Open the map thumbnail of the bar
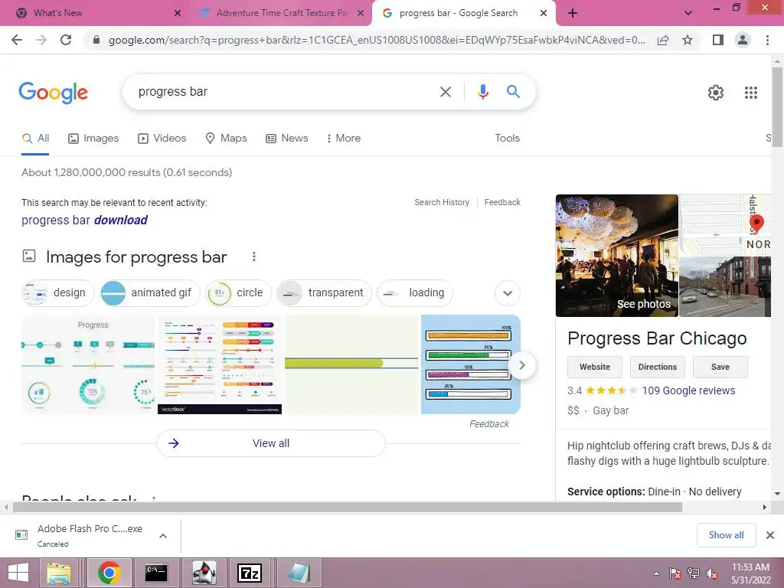The height and width of the screenshot is (588, 784). click(x=724, y=225)
